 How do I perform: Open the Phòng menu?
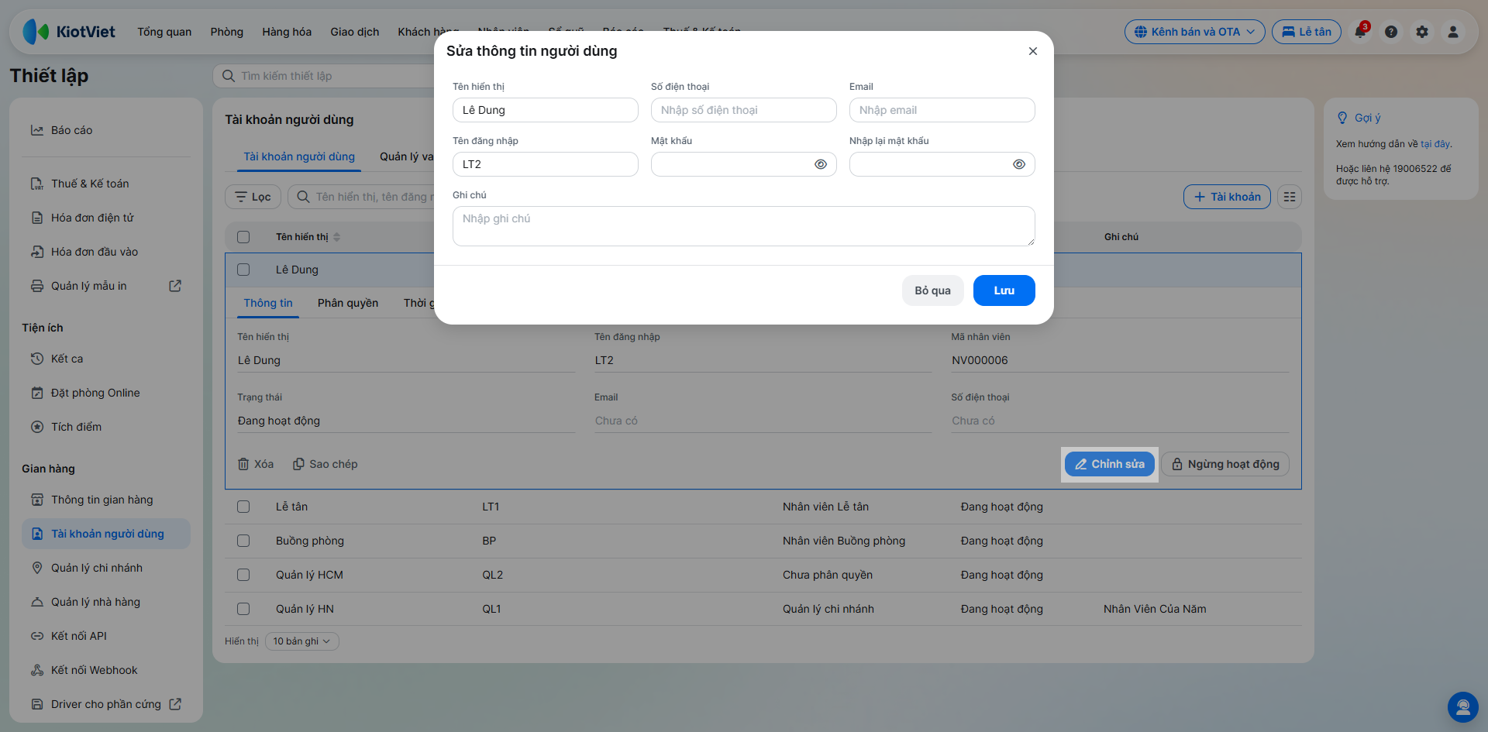click(226, 32)
